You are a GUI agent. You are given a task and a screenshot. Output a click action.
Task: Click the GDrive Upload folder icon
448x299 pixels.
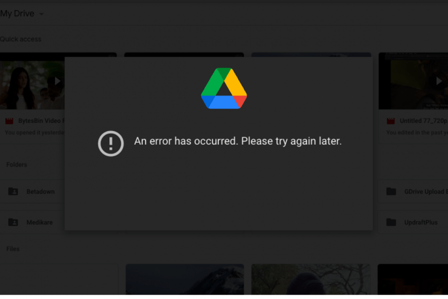(x=391, y=191)
